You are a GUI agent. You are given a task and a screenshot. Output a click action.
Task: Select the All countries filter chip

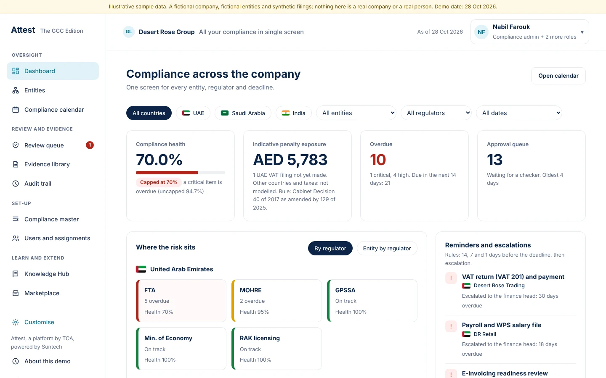tap(149, 113)
